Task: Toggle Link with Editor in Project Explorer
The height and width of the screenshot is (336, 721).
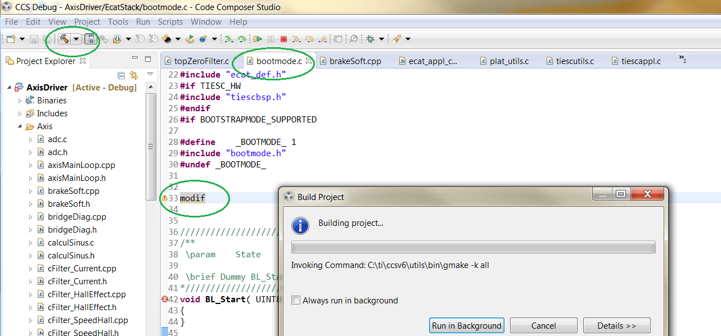Action: 134,75
